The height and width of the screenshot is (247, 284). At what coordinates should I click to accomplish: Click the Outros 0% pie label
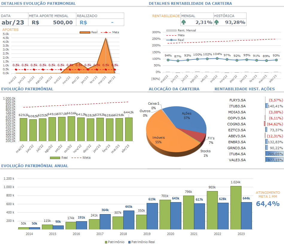point(145,113)
